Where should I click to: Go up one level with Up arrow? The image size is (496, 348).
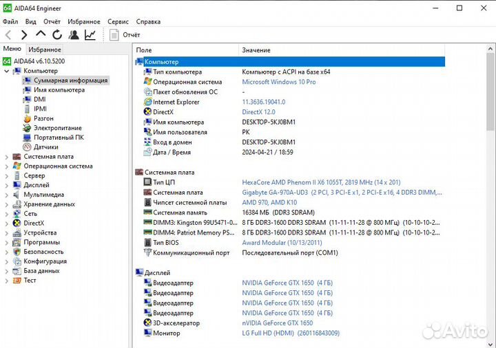tap(41, 34)
